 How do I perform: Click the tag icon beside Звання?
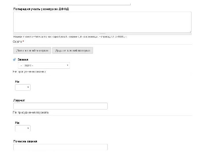tap(15, 60)
